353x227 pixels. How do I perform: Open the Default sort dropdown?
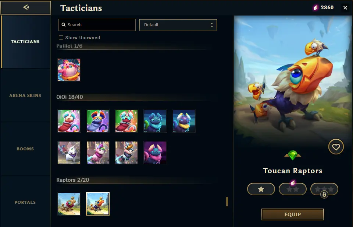[x=178, y=25]
